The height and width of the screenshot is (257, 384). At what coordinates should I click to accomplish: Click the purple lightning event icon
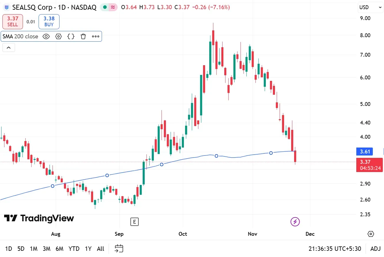tap(295, 222)
